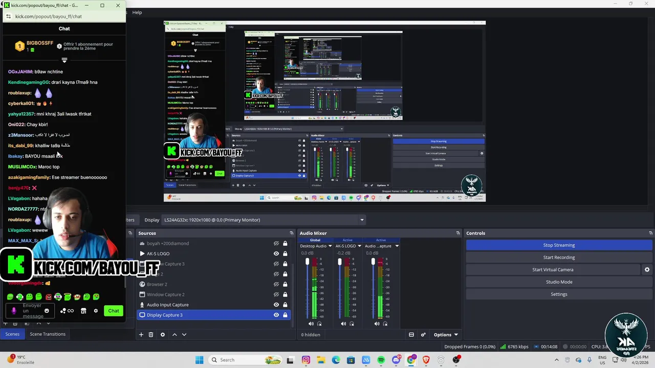Collapse the pinned gift banner in chat
655x368 pixels.
click(64, 60)
